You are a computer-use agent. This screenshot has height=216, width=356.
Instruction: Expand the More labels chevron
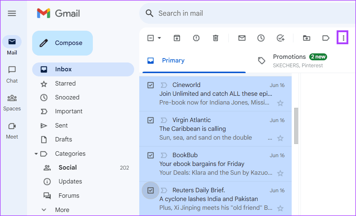pos(44,210)
